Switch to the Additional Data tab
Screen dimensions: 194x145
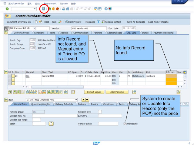[115, 33]
